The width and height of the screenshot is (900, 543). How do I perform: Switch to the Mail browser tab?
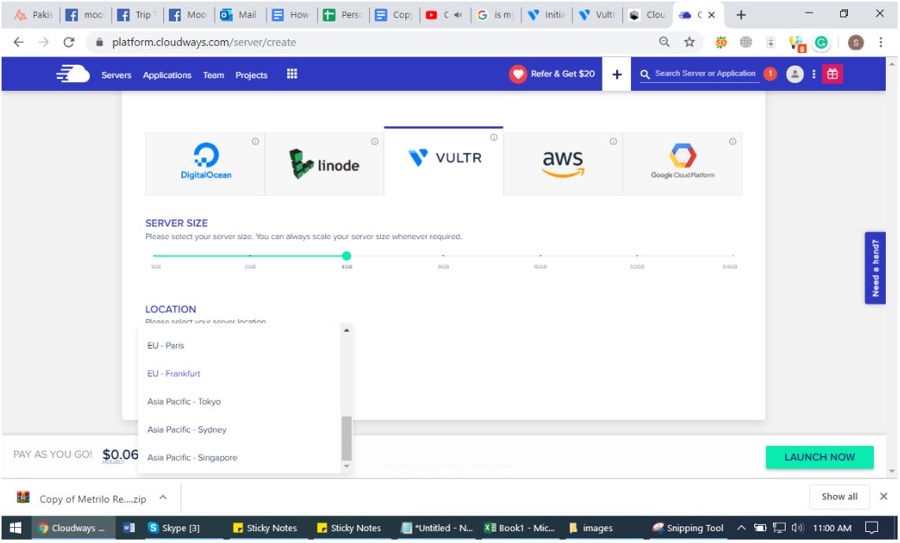(240, 15)
